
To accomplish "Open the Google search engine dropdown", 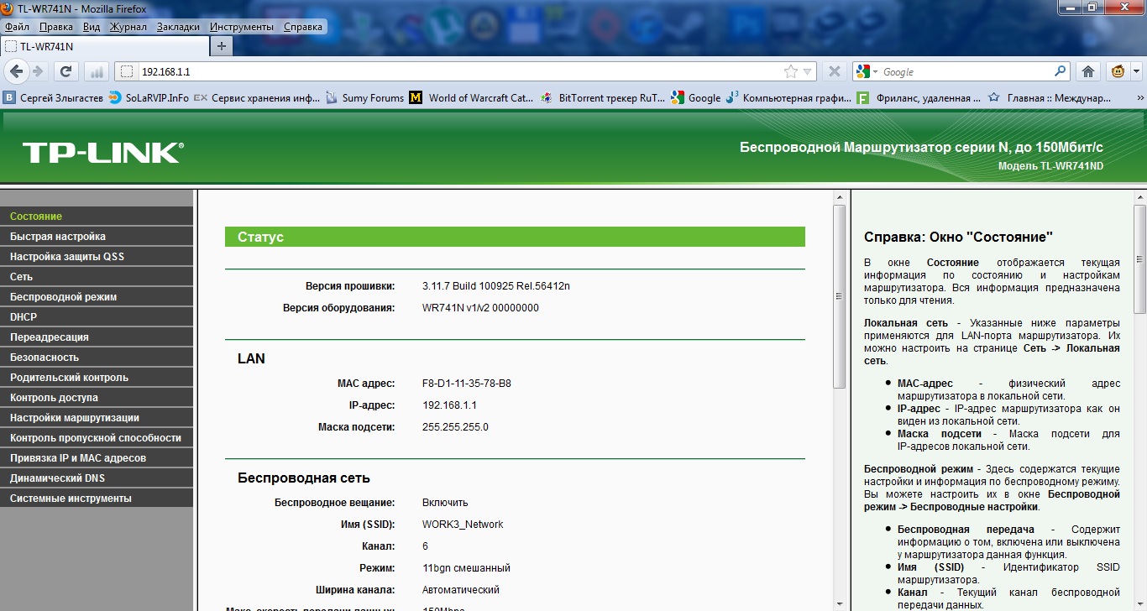I will point(867,71).
